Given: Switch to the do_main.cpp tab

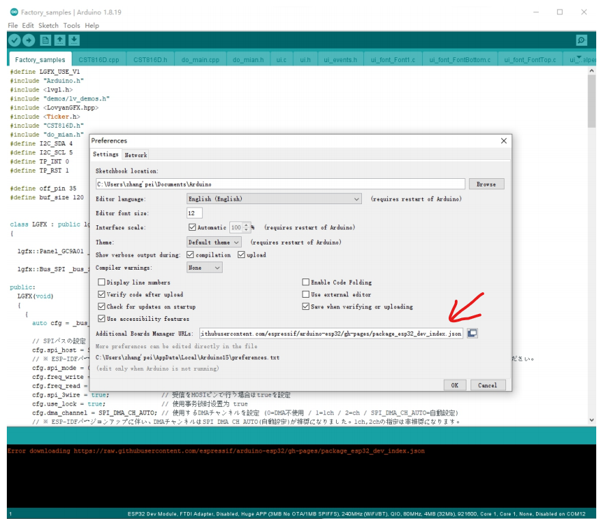Looking at the screenshot, I should 201,60.
